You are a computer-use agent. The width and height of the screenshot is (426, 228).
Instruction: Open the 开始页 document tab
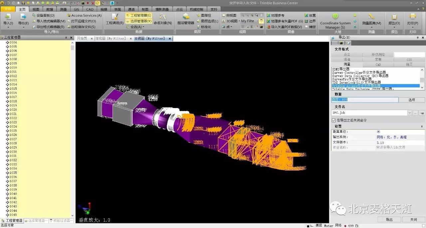pos(82,39)
